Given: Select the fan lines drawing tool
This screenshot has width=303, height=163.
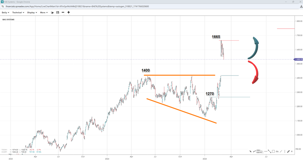Looking at the screenshot, I should coord(262,151).
